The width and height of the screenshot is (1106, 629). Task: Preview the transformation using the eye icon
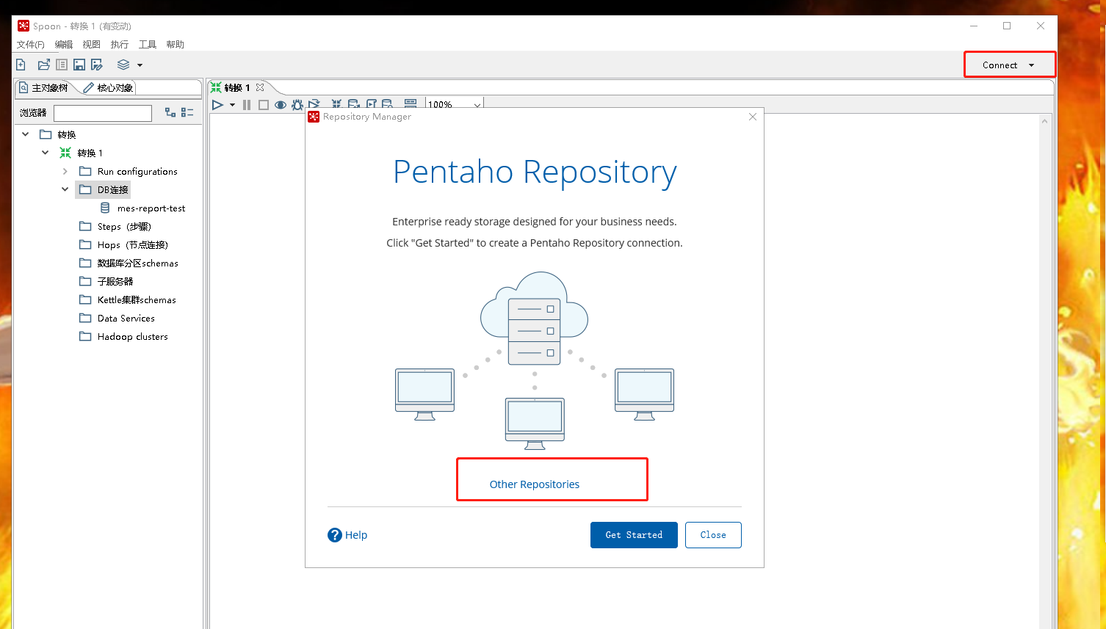[281, 105]
